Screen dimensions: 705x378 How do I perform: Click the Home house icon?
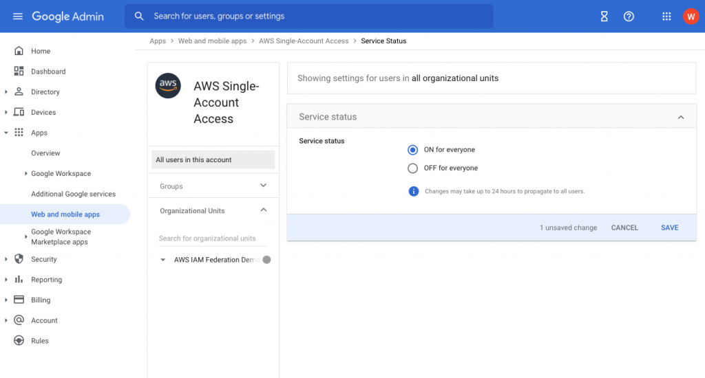coord(19,51)
